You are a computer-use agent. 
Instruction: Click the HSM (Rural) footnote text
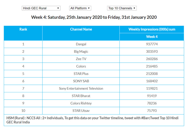point(92,120)
